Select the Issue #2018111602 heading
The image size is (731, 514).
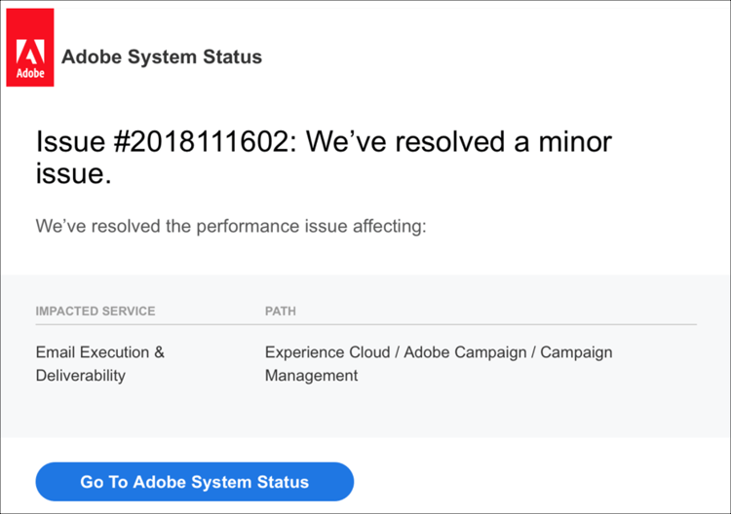pos(324,158)
